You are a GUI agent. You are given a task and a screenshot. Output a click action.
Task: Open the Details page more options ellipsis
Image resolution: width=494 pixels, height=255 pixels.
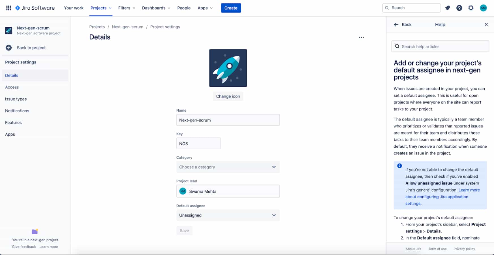pyautogui.click(x=362, y=37)
